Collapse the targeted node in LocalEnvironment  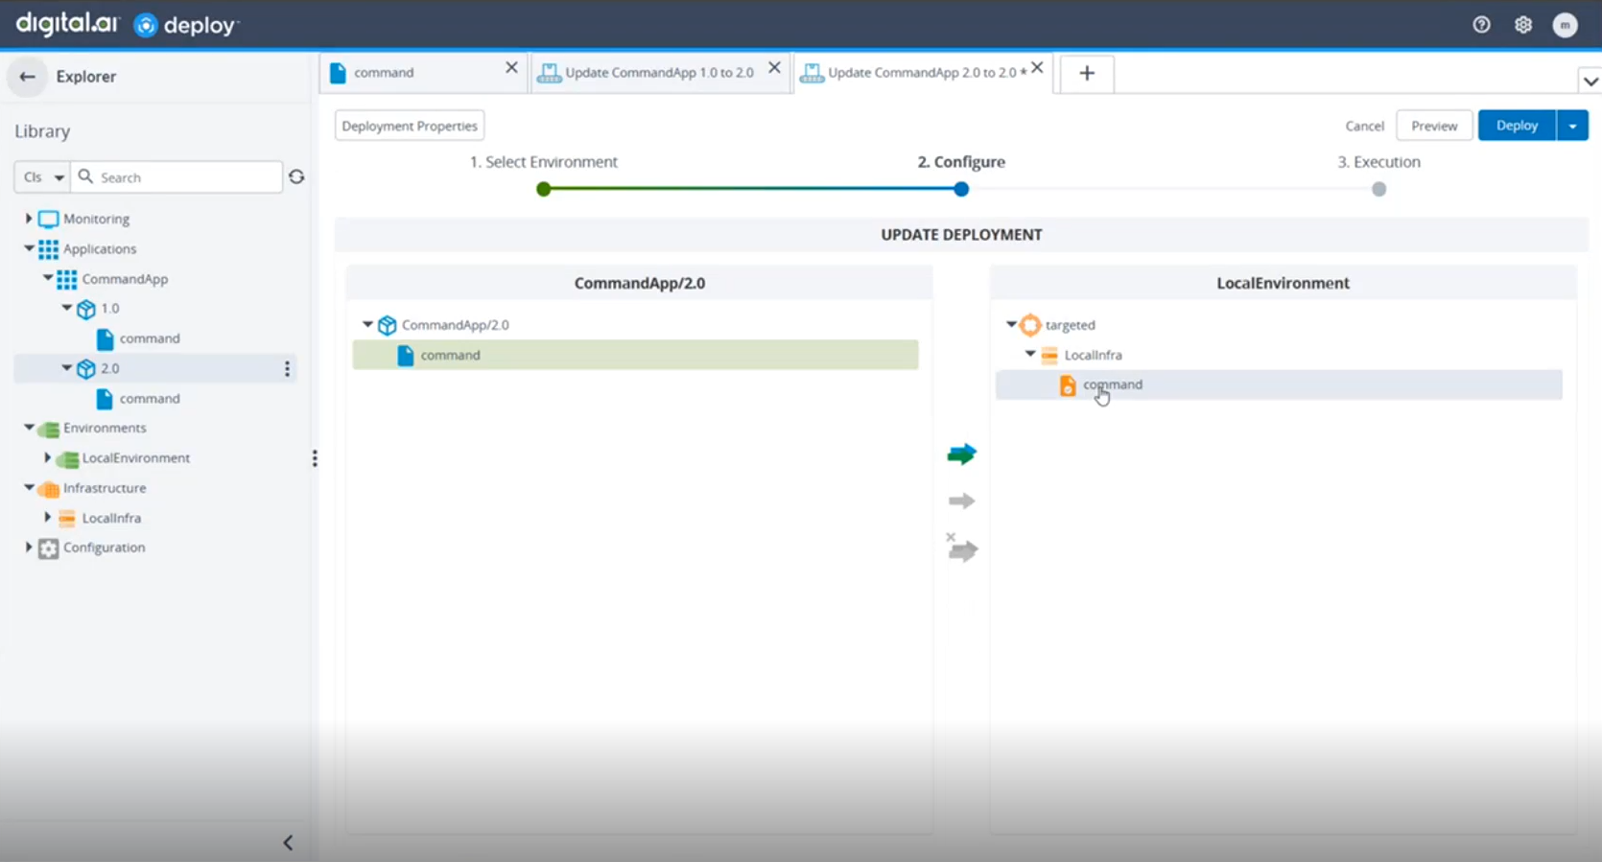(x=1011, y=325)
